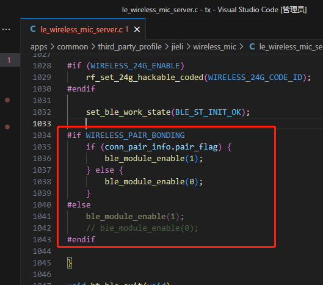
Task: Click WIRELESS_24G_CODE_ID argument
Action: (255, 78)
